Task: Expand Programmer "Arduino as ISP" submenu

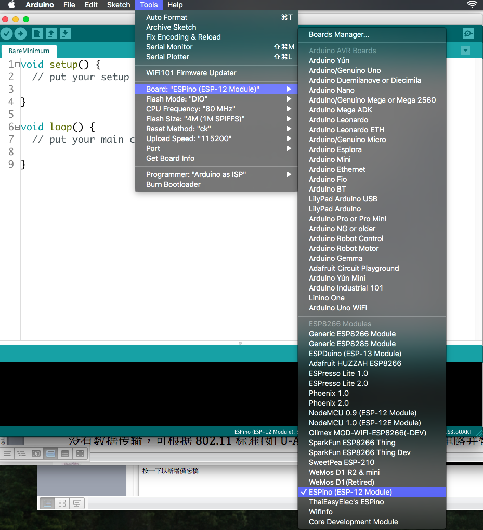Action: [x=216, y=175]
